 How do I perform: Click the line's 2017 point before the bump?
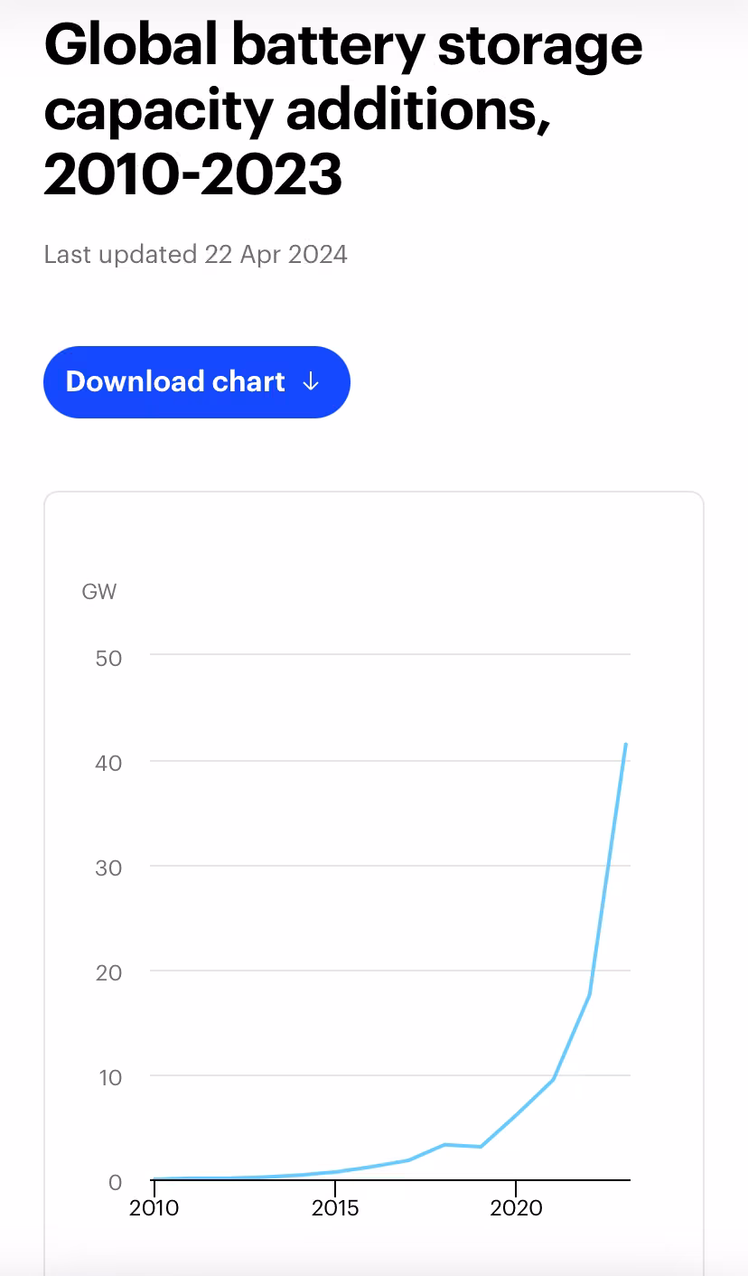(408, 1159)
